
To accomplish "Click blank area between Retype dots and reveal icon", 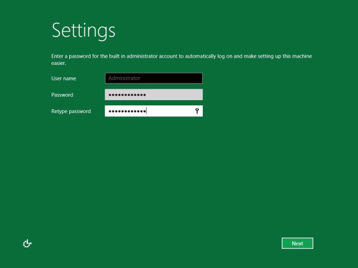I will [169, 111].
